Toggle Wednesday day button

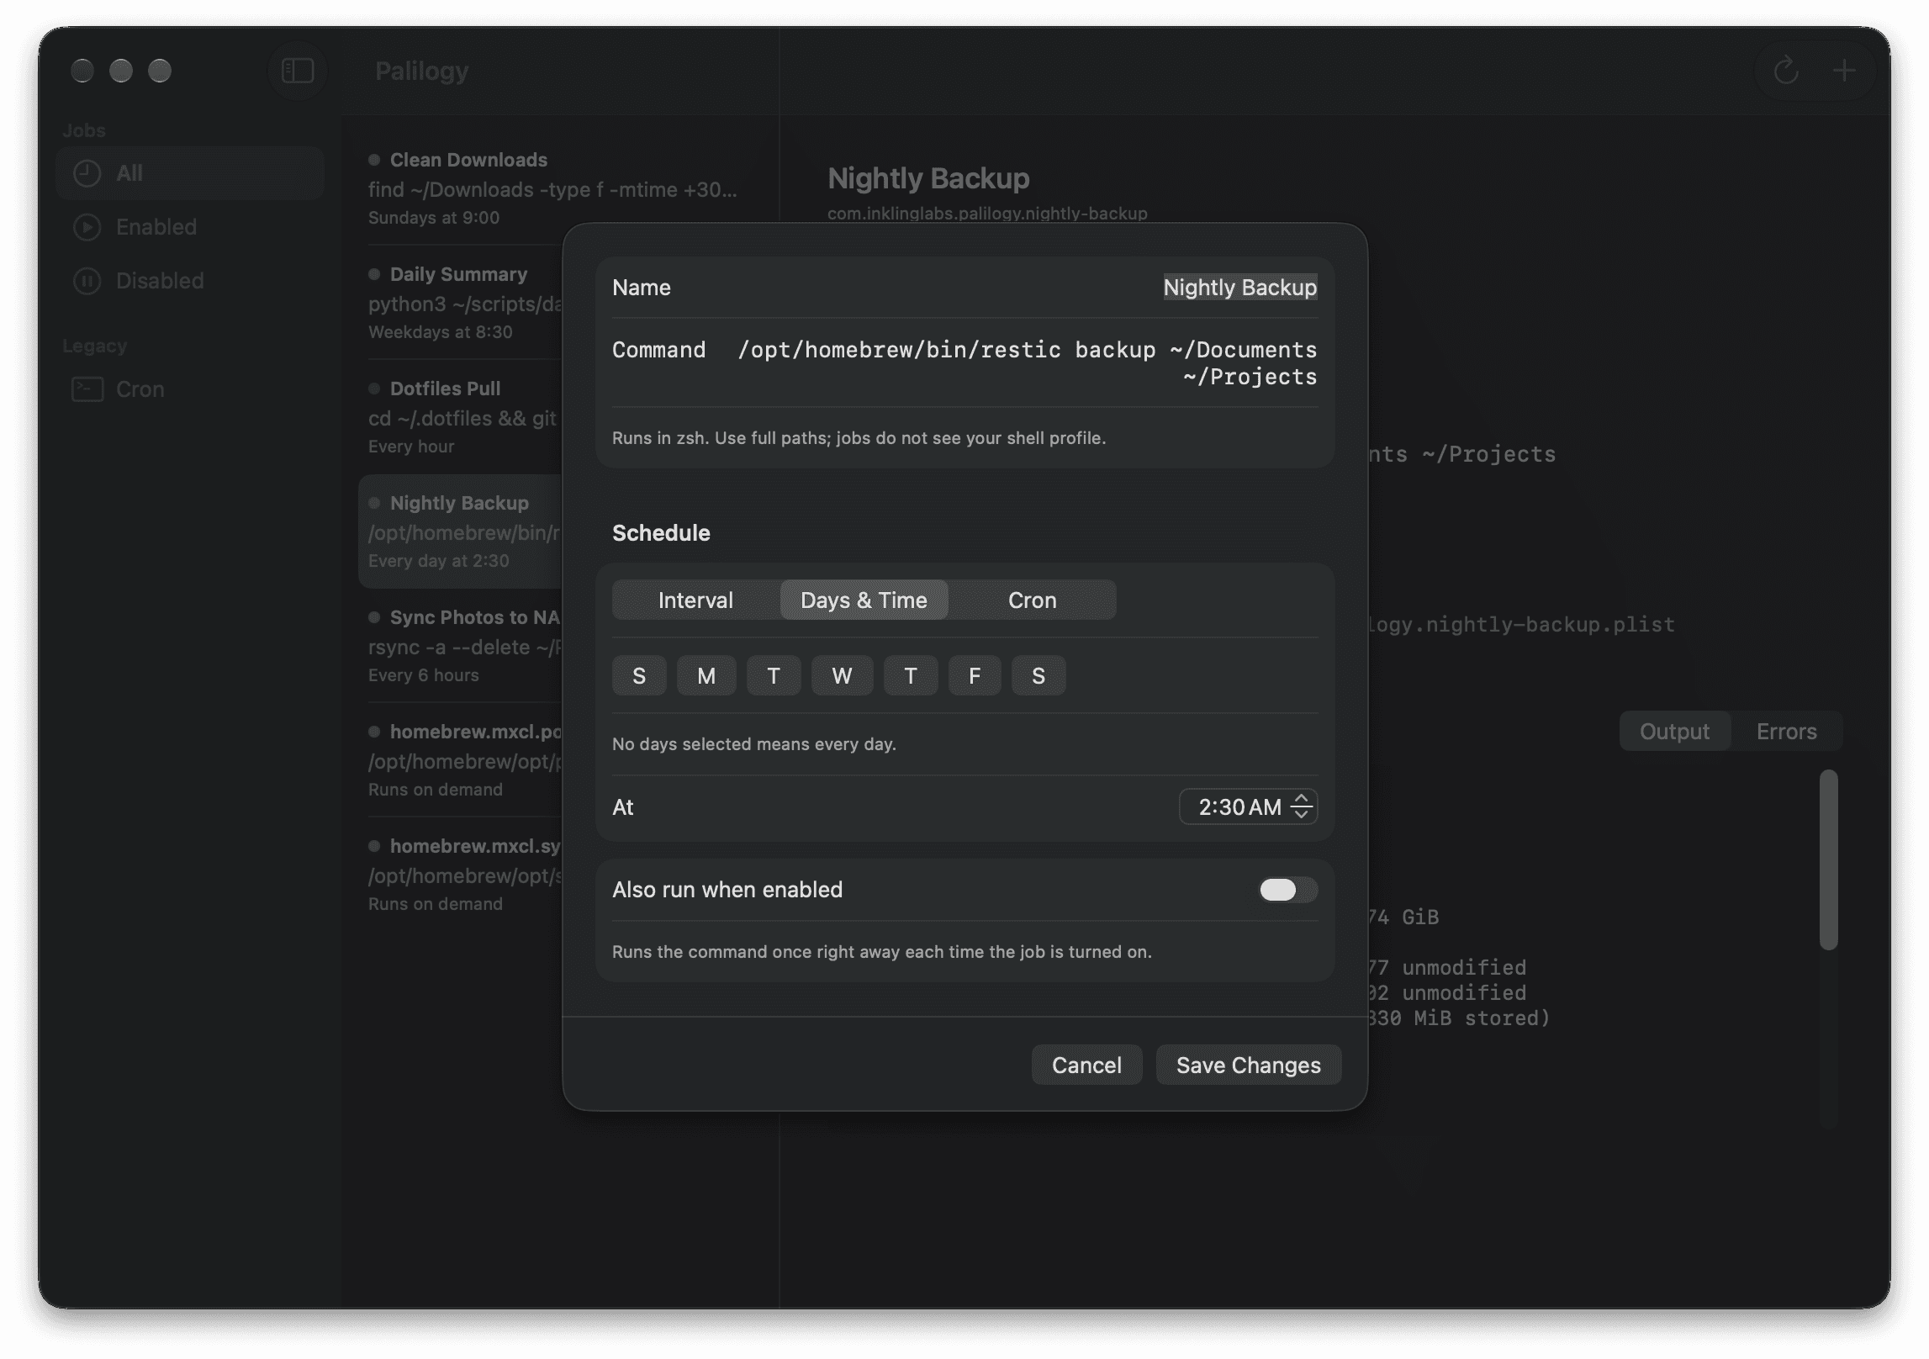pyautogui.click(x=842, y=675)
